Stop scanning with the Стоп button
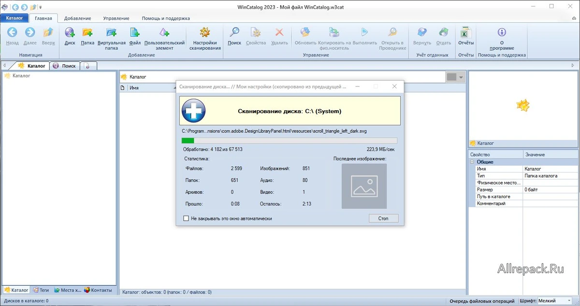This screenshot has height=306, width=580. tap(383, 219)
